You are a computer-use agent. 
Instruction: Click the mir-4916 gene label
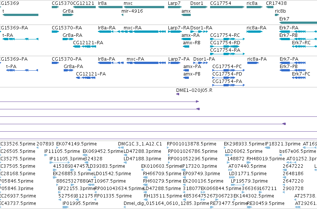[132, 11]
